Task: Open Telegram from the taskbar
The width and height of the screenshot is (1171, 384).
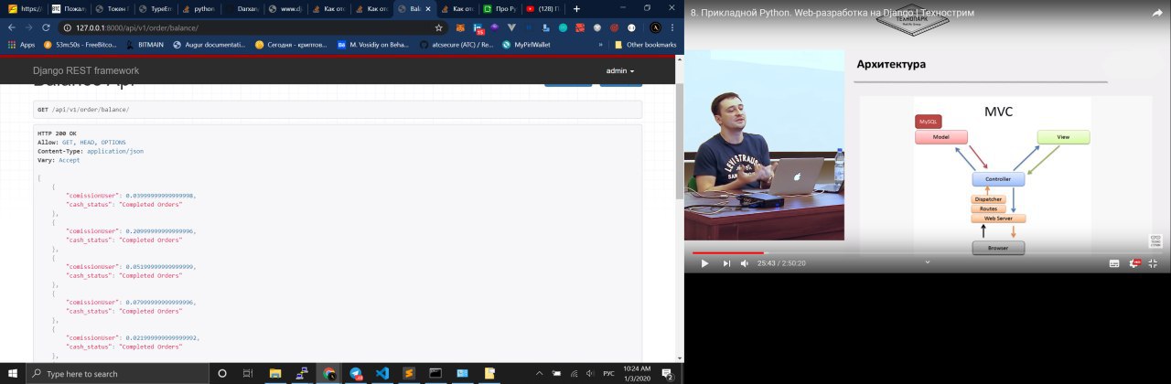Action: point(356,373)
